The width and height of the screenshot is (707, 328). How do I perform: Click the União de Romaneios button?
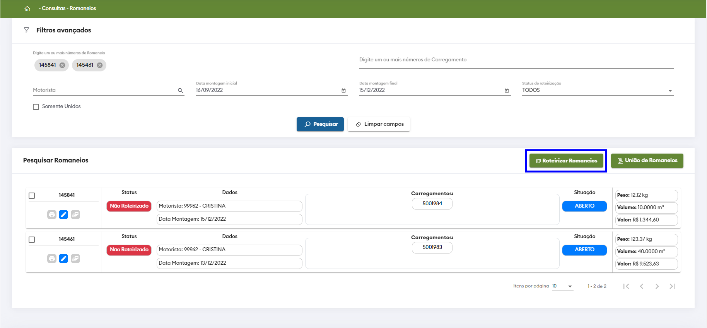[x=647, y=161]
